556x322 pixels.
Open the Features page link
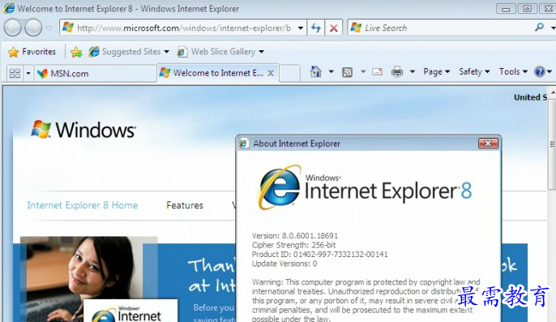(185, 205)
